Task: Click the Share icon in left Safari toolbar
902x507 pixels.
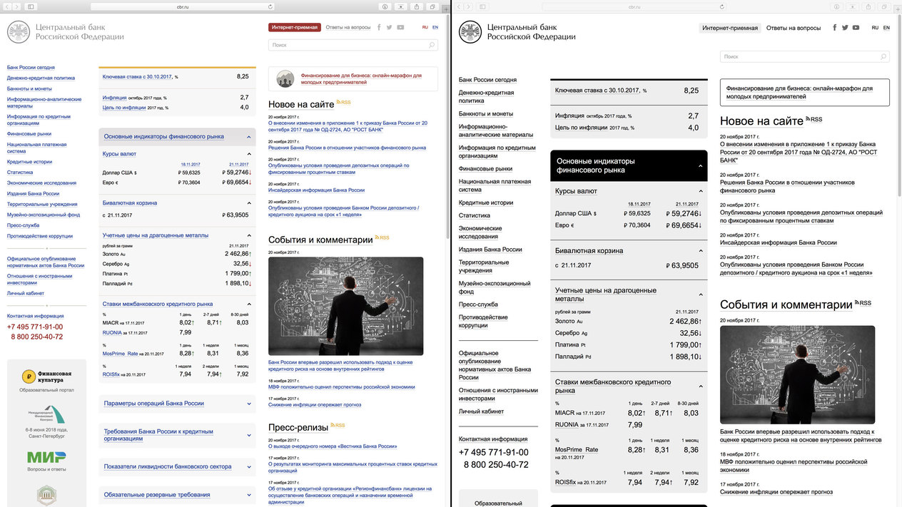Action: coord(417,6)
